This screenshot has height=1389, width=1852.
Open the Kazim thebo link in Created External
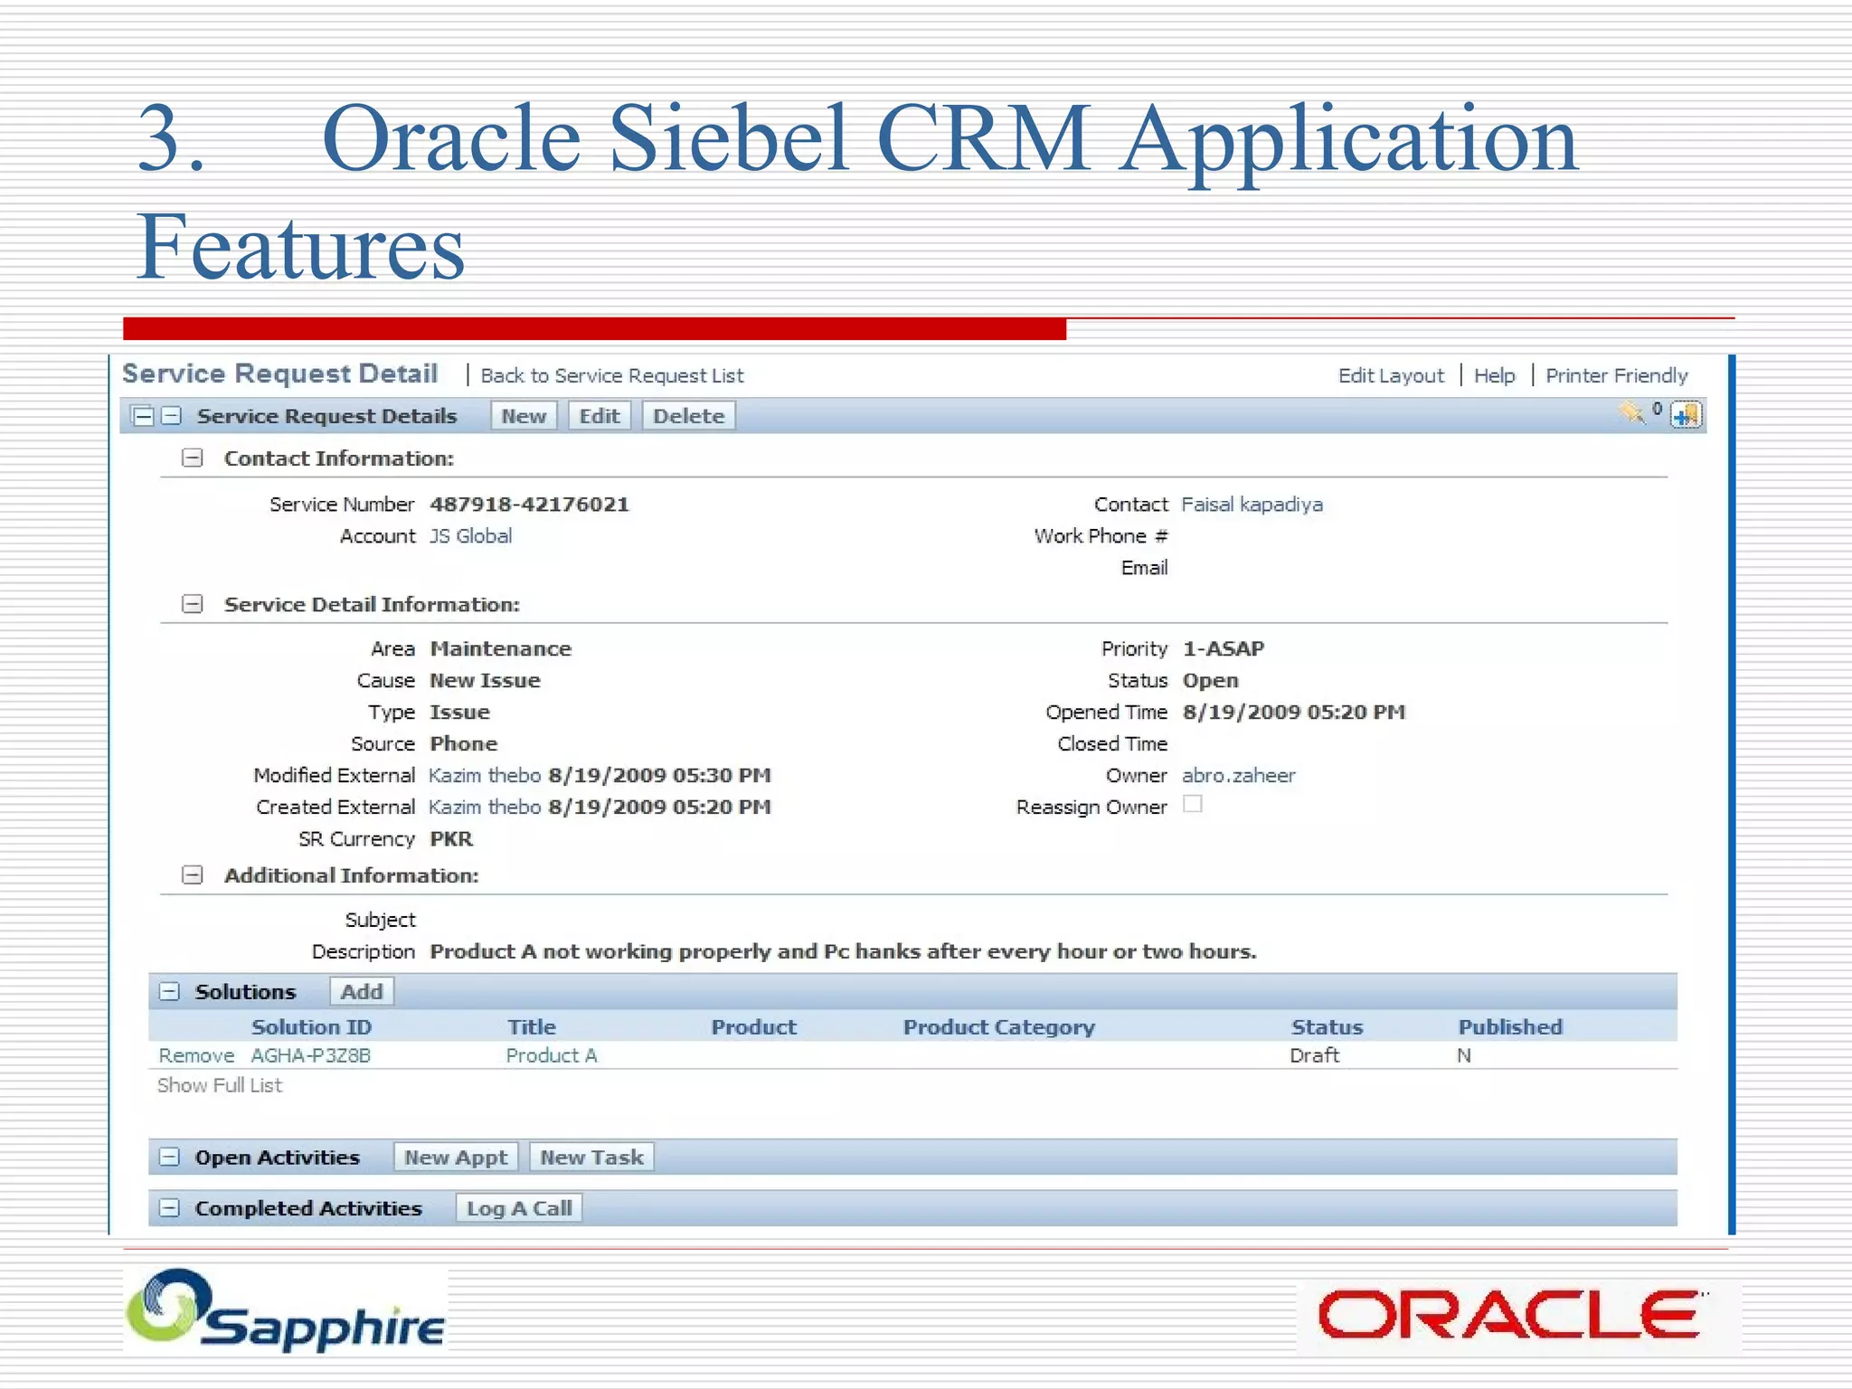485,807
